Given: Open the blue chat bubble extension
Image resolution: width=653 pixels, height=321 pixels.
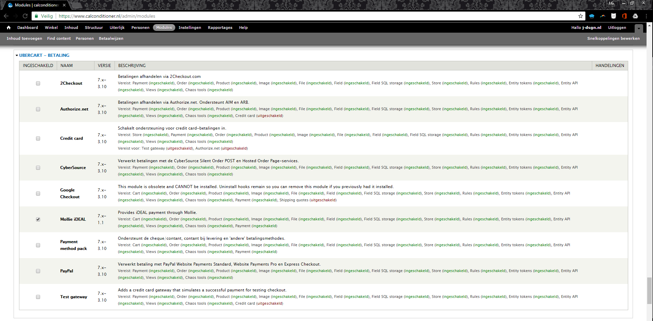Looking at the screenshot, I should pyautogui.click(x=592, y=16).
